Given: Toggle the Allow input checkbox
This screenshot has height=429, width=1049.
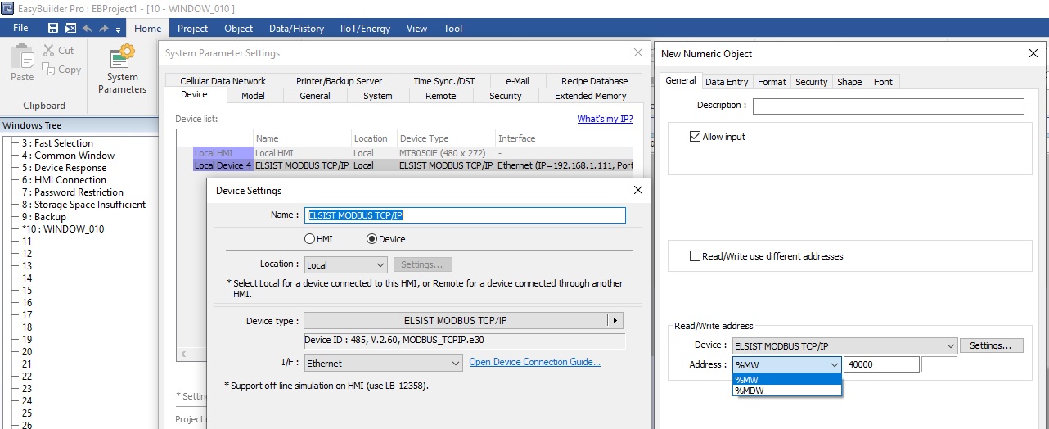Looking at the screenshot, I should point(696,137).
